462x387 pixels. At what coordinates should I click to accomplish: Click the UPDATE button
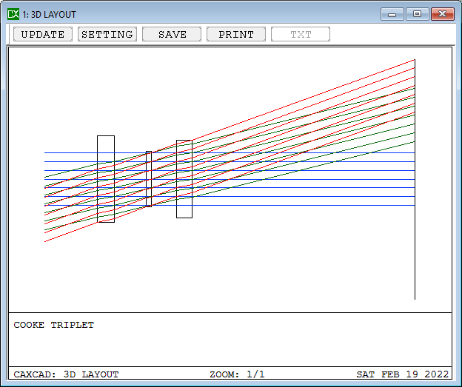pos(43,34)
